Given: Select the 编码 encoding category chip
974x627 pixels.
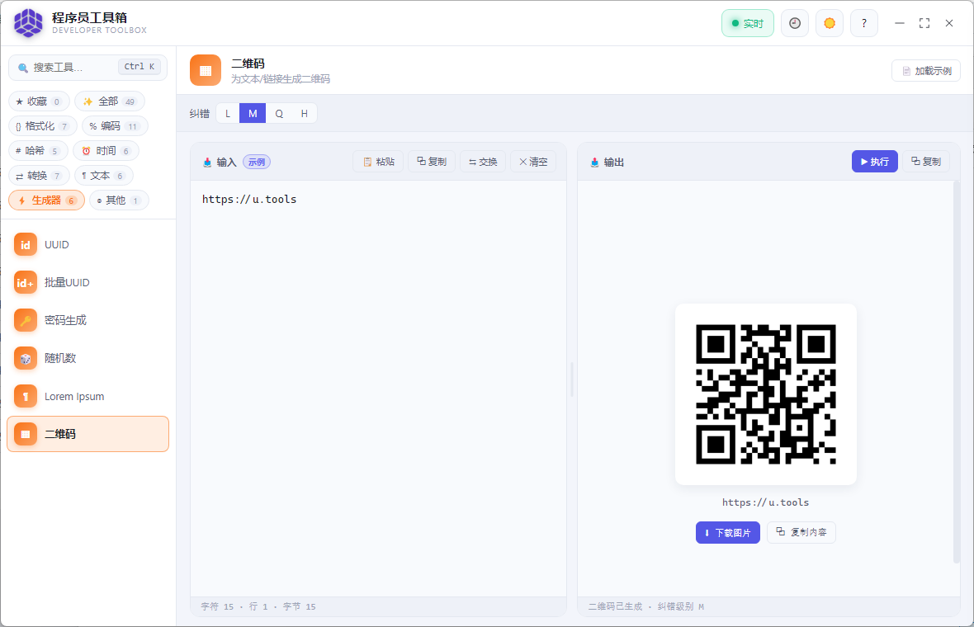Looking at the screenshot, I should point(115,126).
